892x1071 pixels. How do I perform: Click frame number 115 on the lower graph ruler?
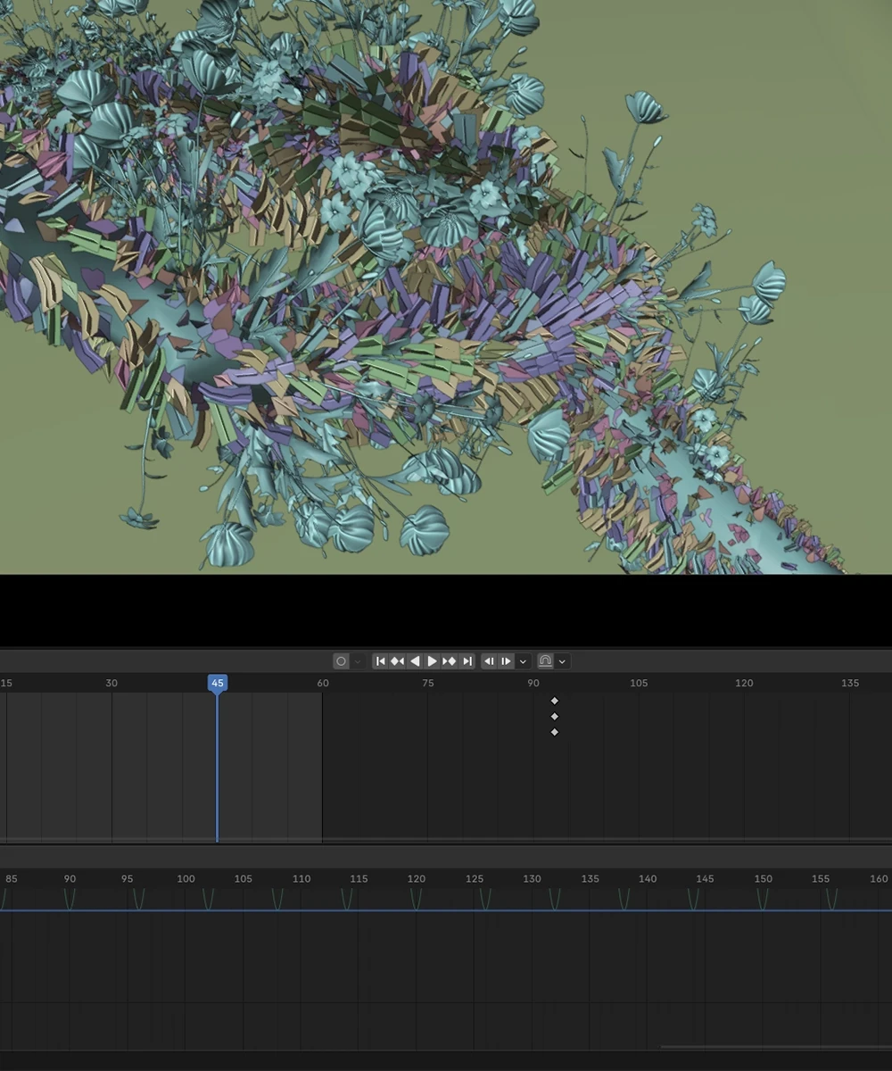pyautogui.click(x=359, y=879)
